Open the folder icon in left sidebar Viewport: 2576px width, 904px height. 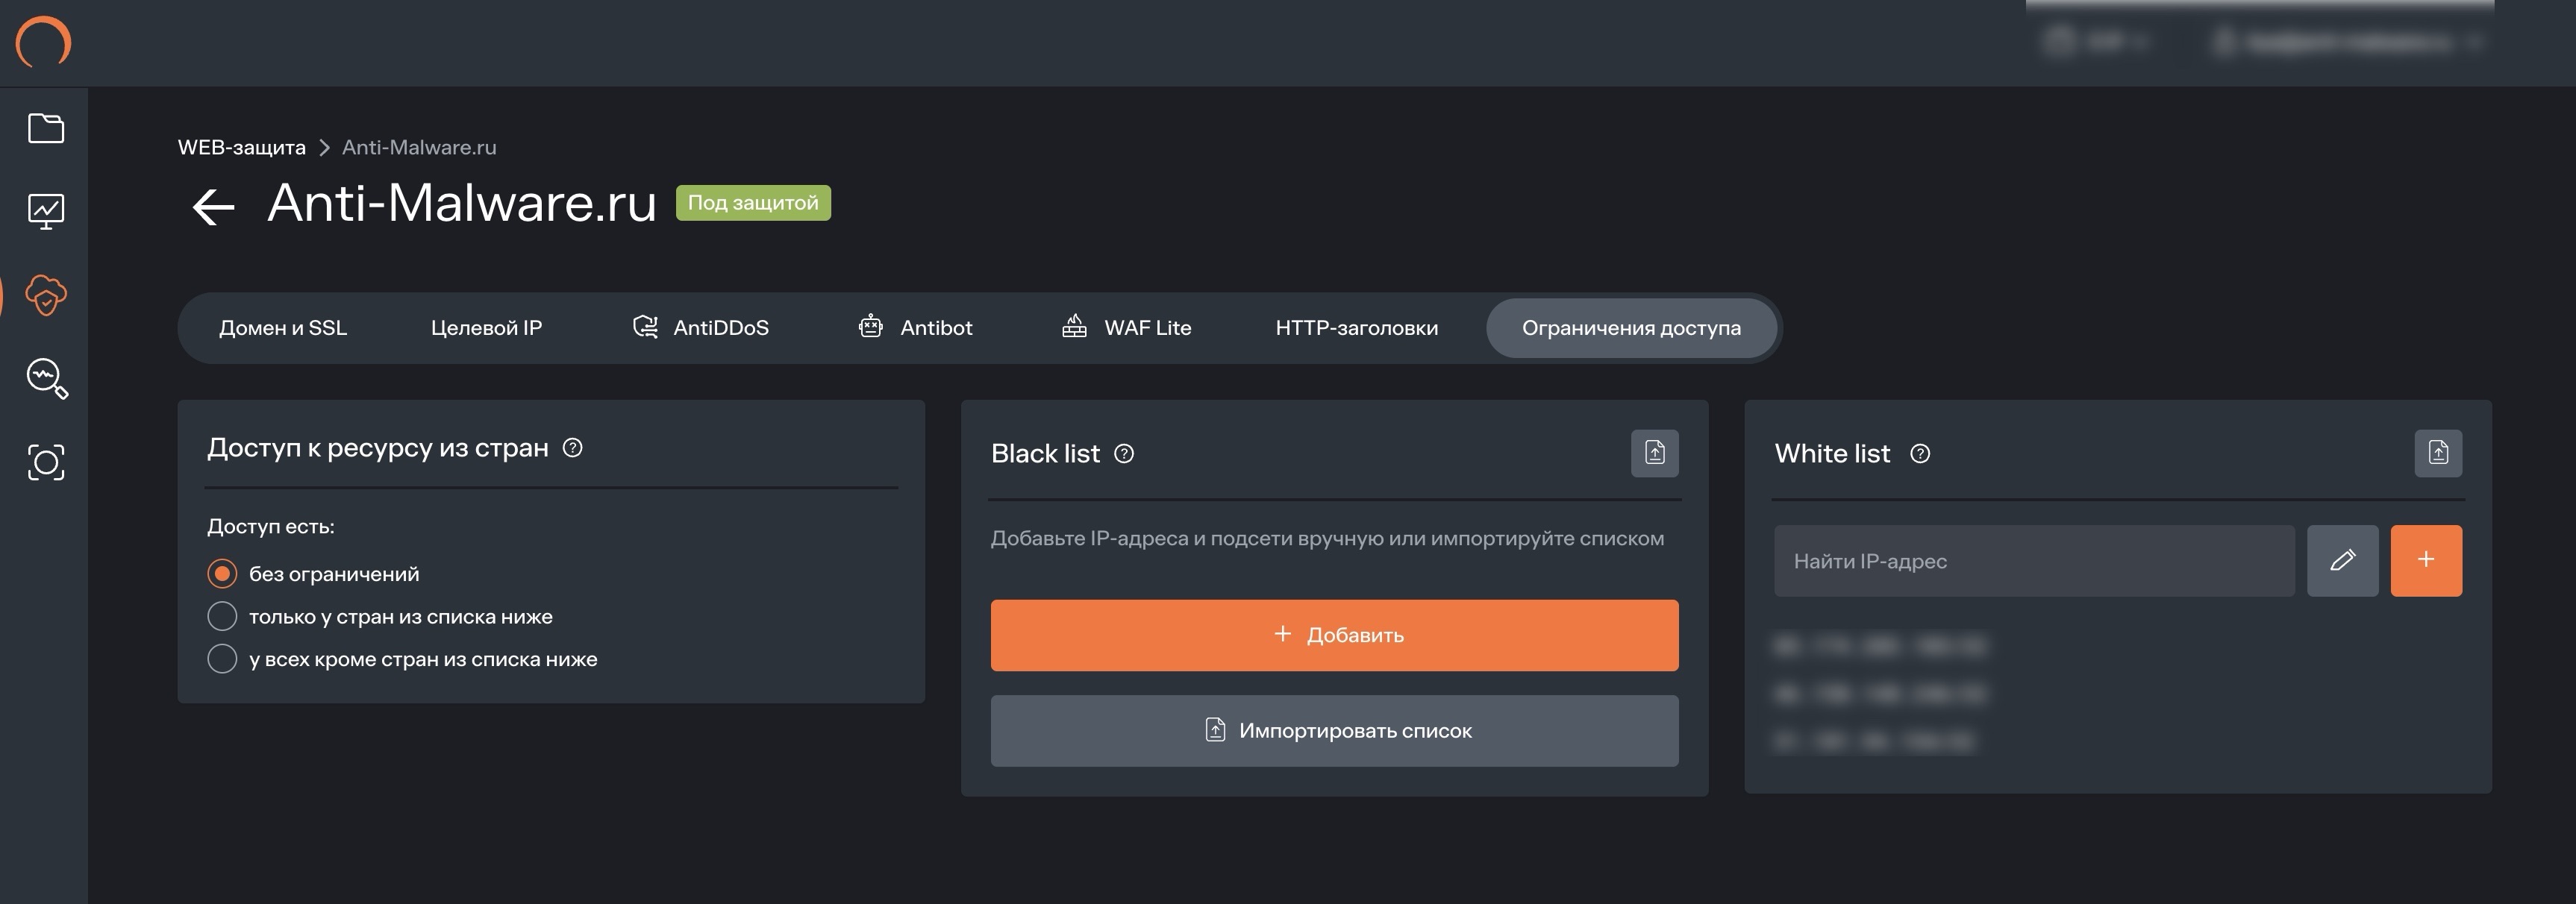[x=46, y=128]
